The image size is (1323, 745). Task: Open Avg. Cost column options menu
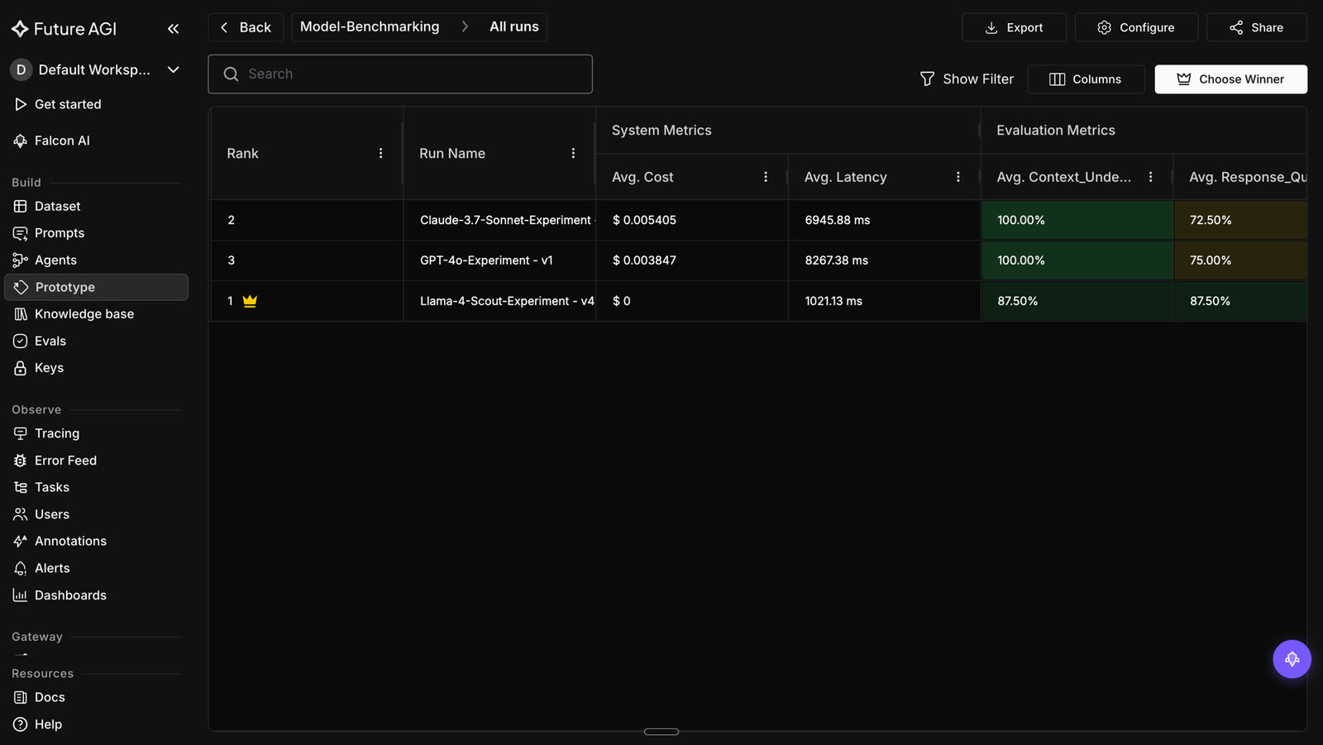766,177
